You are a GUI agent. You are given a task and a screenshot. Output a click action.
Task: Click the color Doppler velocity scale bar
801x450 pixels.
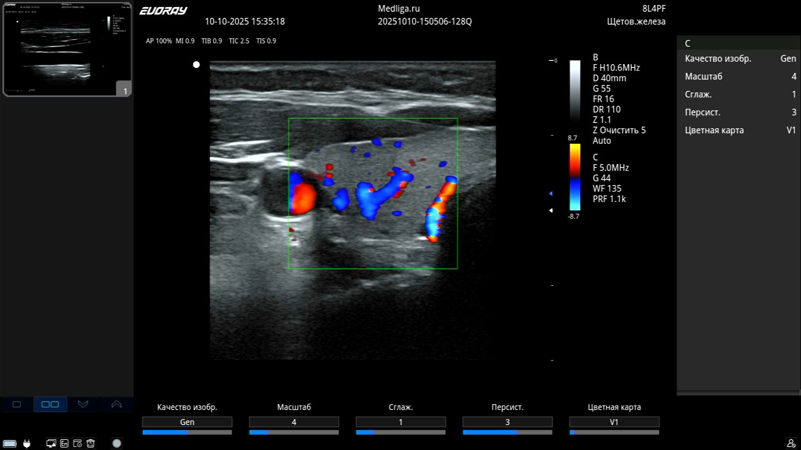(x=575, y=177)
